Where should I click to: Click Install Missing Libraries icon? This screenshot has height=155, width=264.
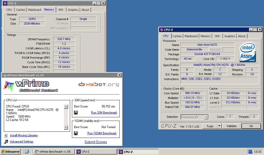point(6,135)
